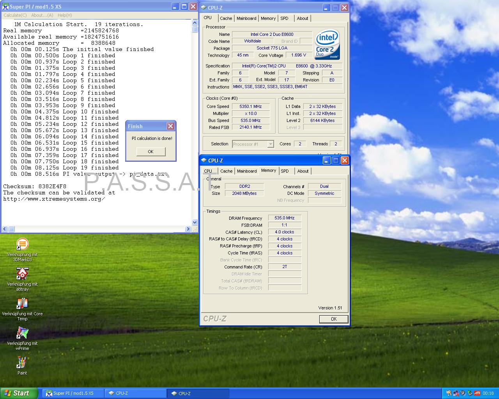This screenshot has width=499, height=399.
Task: Click the keys tray icon
Action: [x=449, y=393]
